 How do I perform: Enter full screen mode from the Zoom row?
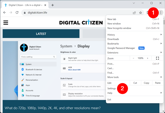pos(157,58)
